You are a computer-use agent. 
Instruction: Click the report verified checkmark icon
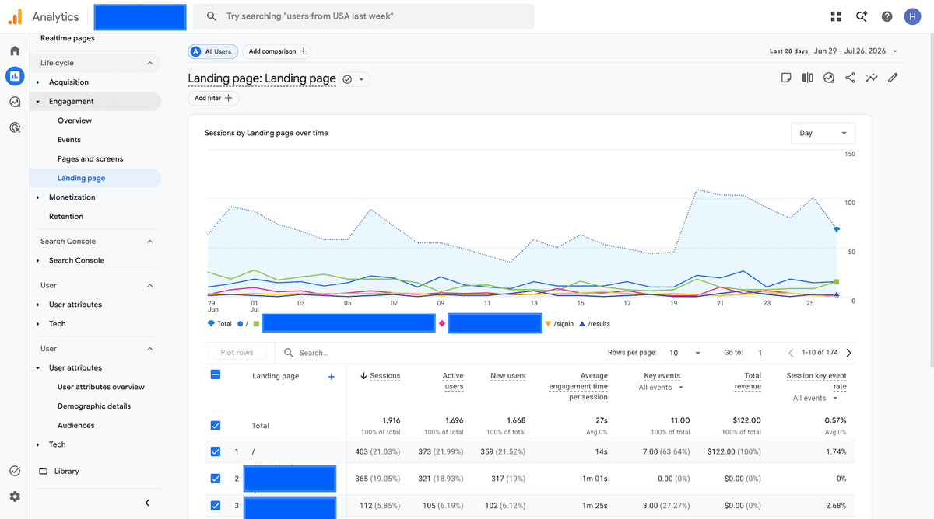[x=348, y=78]
